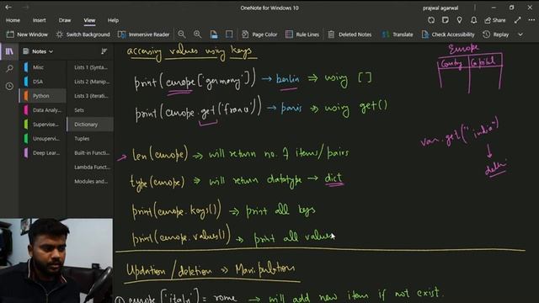The height and width of the screenshot is (303, 539).
Task: Open the Lambda Funct... page
Action: tap(90, 167)
